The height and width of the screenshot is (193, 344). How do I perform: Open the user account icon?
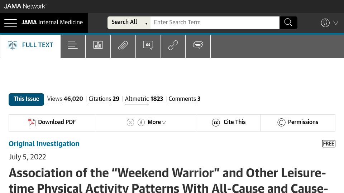325,23
